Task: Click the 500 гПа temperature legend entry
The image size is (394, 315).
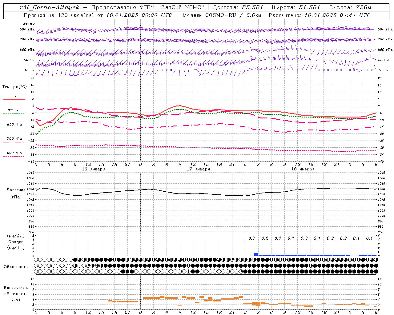Action: pos(14,154)
